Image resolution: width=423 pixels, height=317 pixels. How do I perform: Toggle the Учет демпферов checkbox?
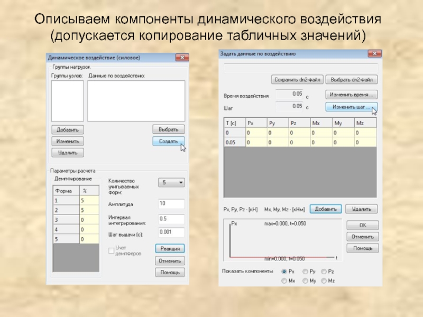point(111,250)
